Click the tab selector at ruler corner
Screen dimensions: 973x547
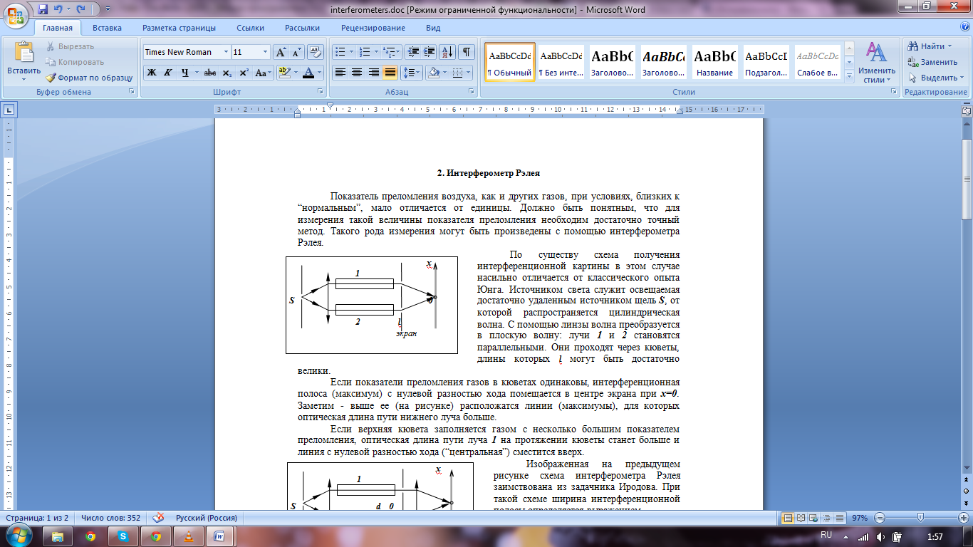coord(9,110)
